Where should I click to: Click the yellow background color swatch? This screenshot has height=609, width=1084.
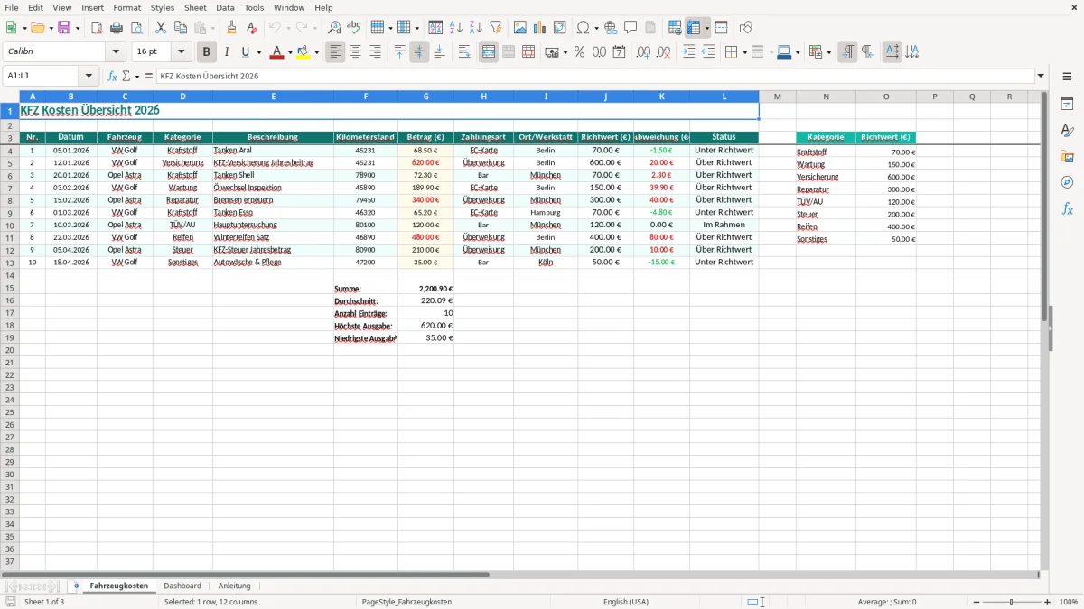[304, 52]
